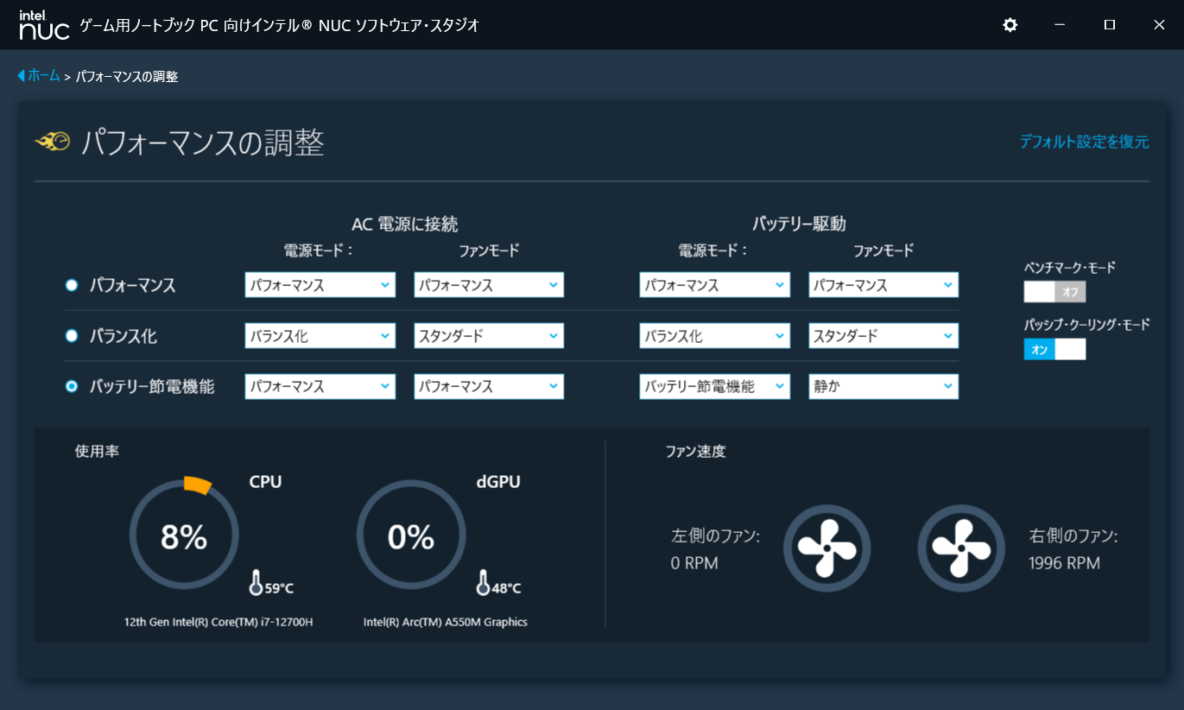Image resolution: width=1184 pixels, height=710 pixels.
Task: Click the left fan icon
Action: (826, 548)
